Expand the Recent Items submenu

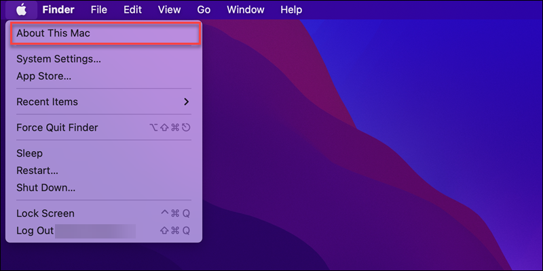tap(105, 102)
